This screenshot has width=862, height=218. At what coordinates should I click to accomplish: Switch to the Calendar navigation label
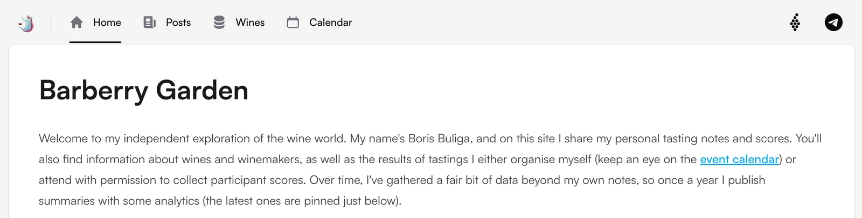pyautogui.click(x=330, y=23)
